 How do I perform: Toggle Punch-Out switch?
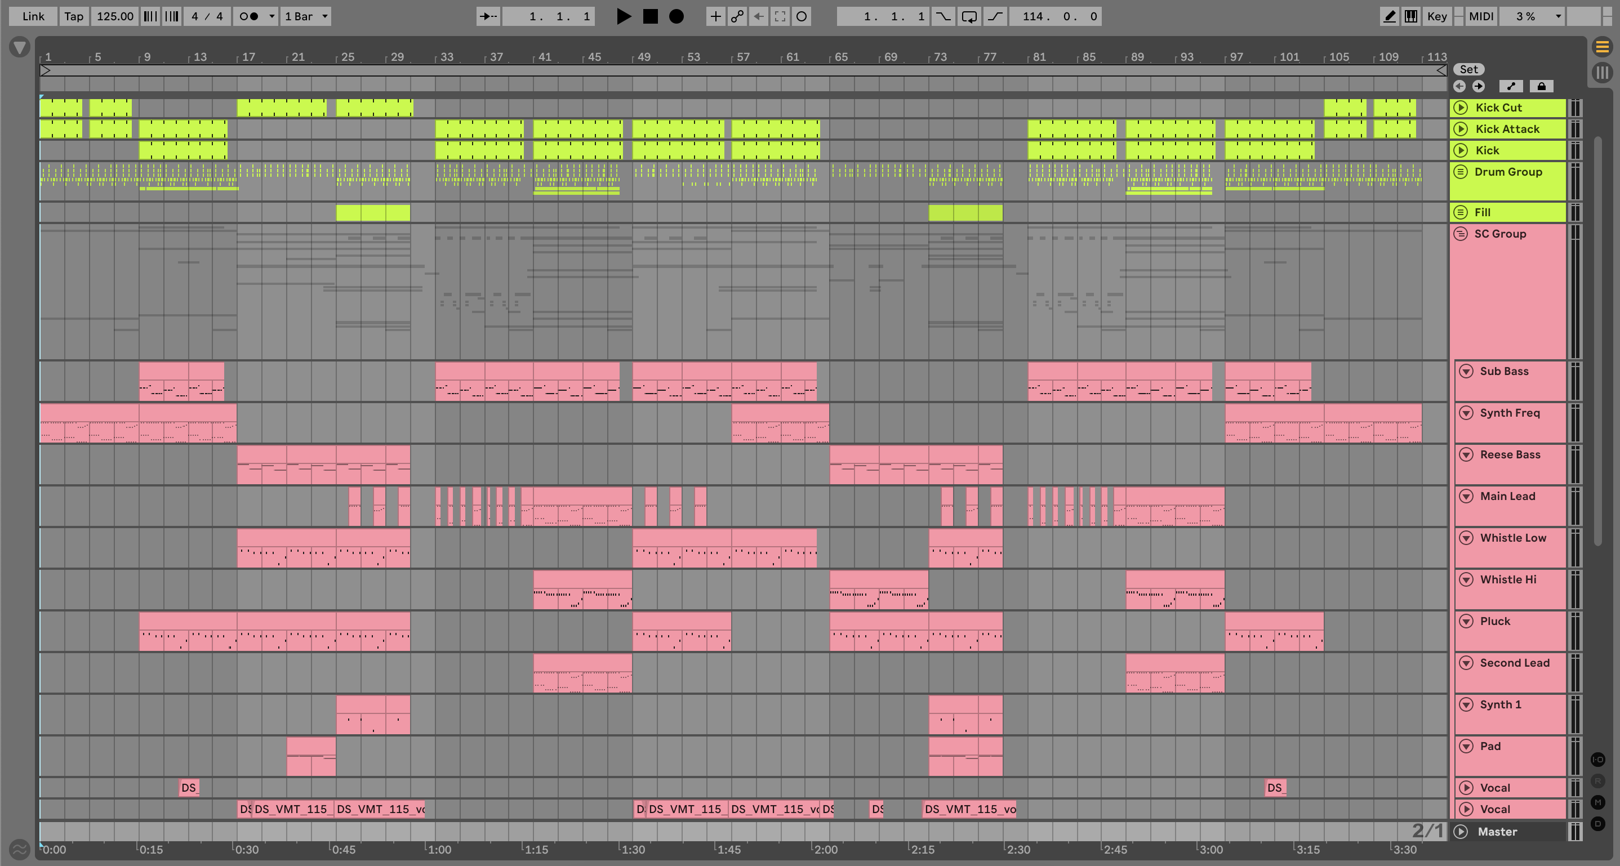click(x=995, y=16)
